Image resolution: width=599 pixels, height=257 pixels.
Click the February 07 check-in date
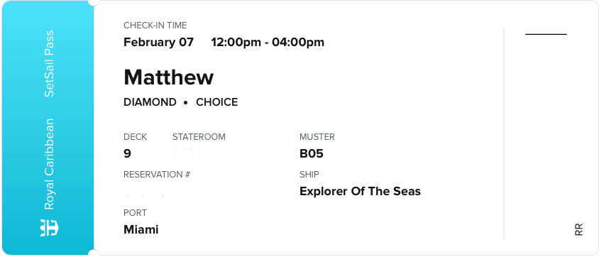pyautogui.click(x=158, y=42)
